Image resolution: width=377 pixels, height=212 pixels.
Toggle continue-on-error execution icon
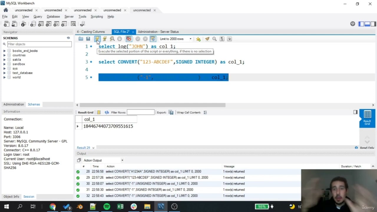128,39
